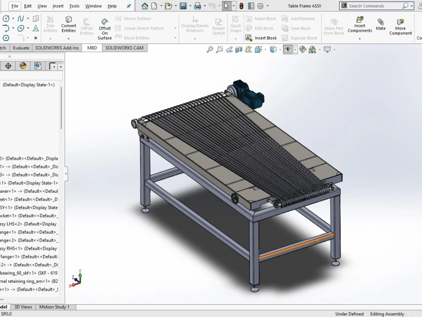
Task: Open the Display/Delete Relations tool
Action: point(195,26)
